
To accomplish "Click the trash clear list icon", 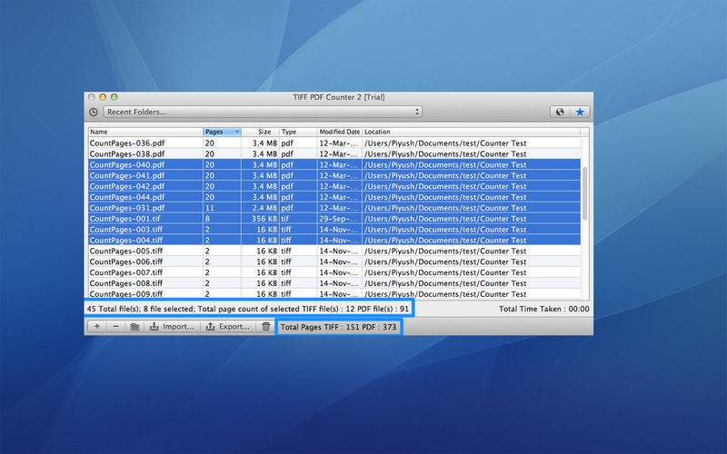I will [265, 327].
